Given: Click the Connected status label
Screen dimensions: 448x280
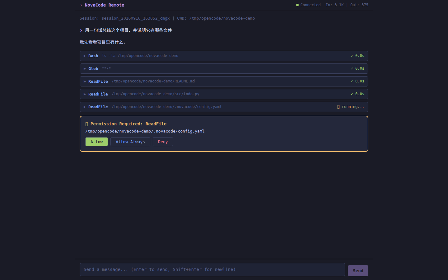Looking at the screenshot, I should click(310, 5).
